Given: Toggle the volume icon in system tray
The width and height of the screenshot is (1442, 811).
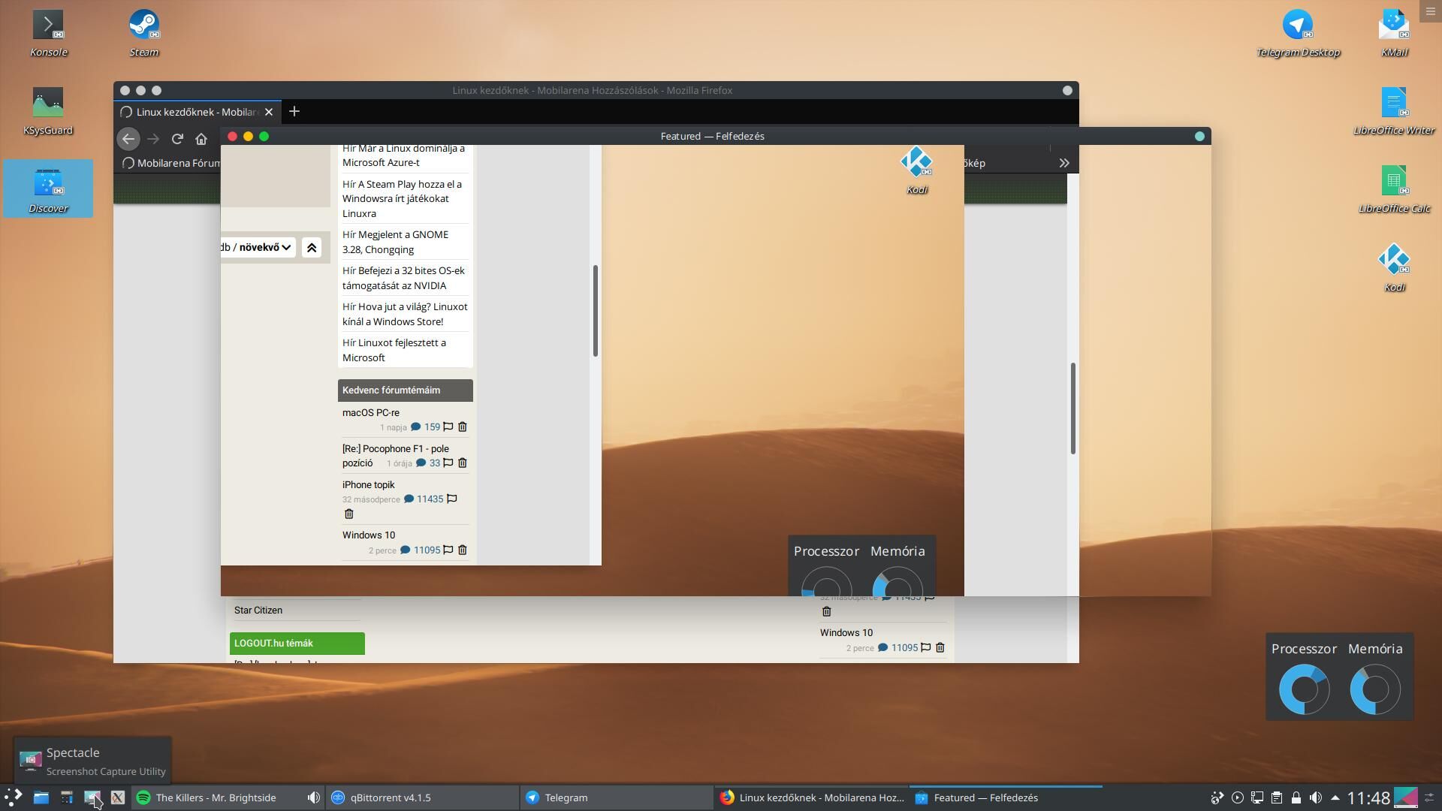Looking at the screenshot, I should (1315, 797).
